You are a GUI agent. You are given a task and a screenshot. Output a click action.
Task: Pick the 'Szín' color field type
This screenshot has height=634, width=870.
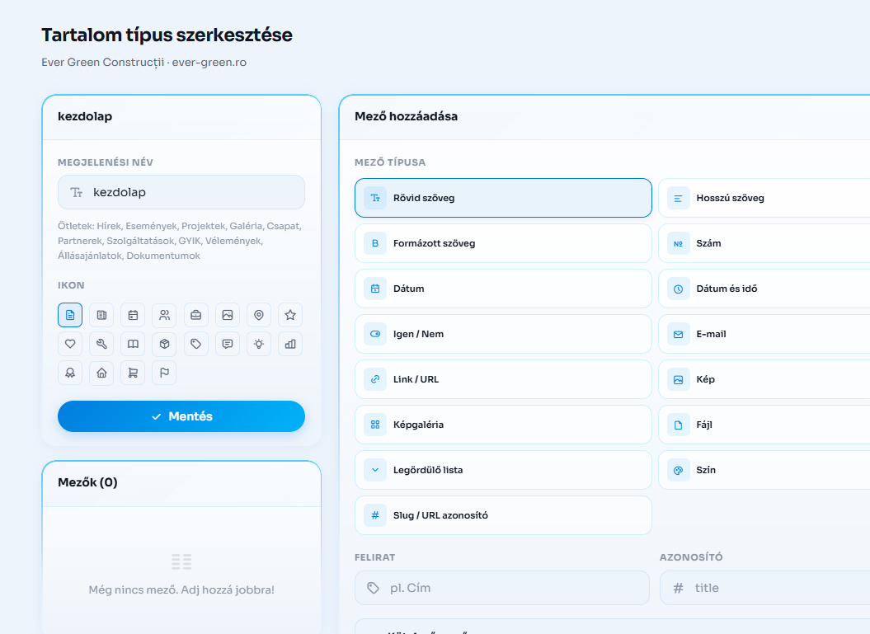tap(764, 470)
